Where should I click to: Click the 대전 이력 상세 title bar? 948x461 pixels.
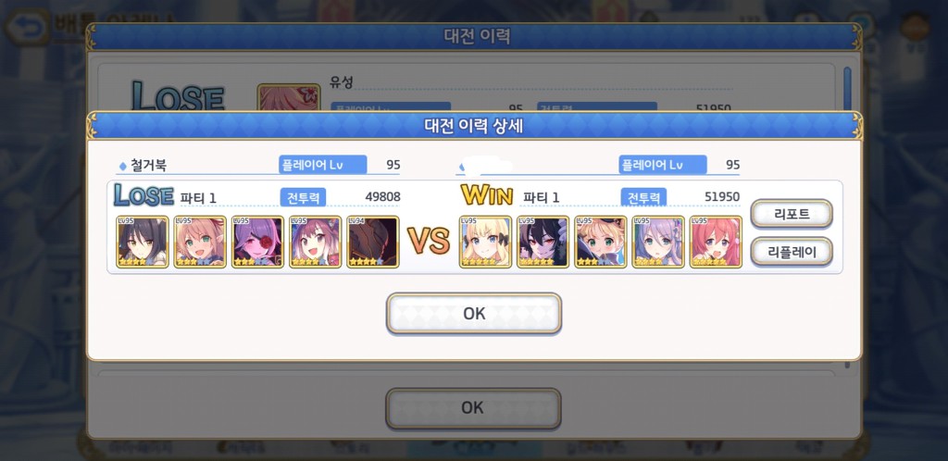coord(474,126)
